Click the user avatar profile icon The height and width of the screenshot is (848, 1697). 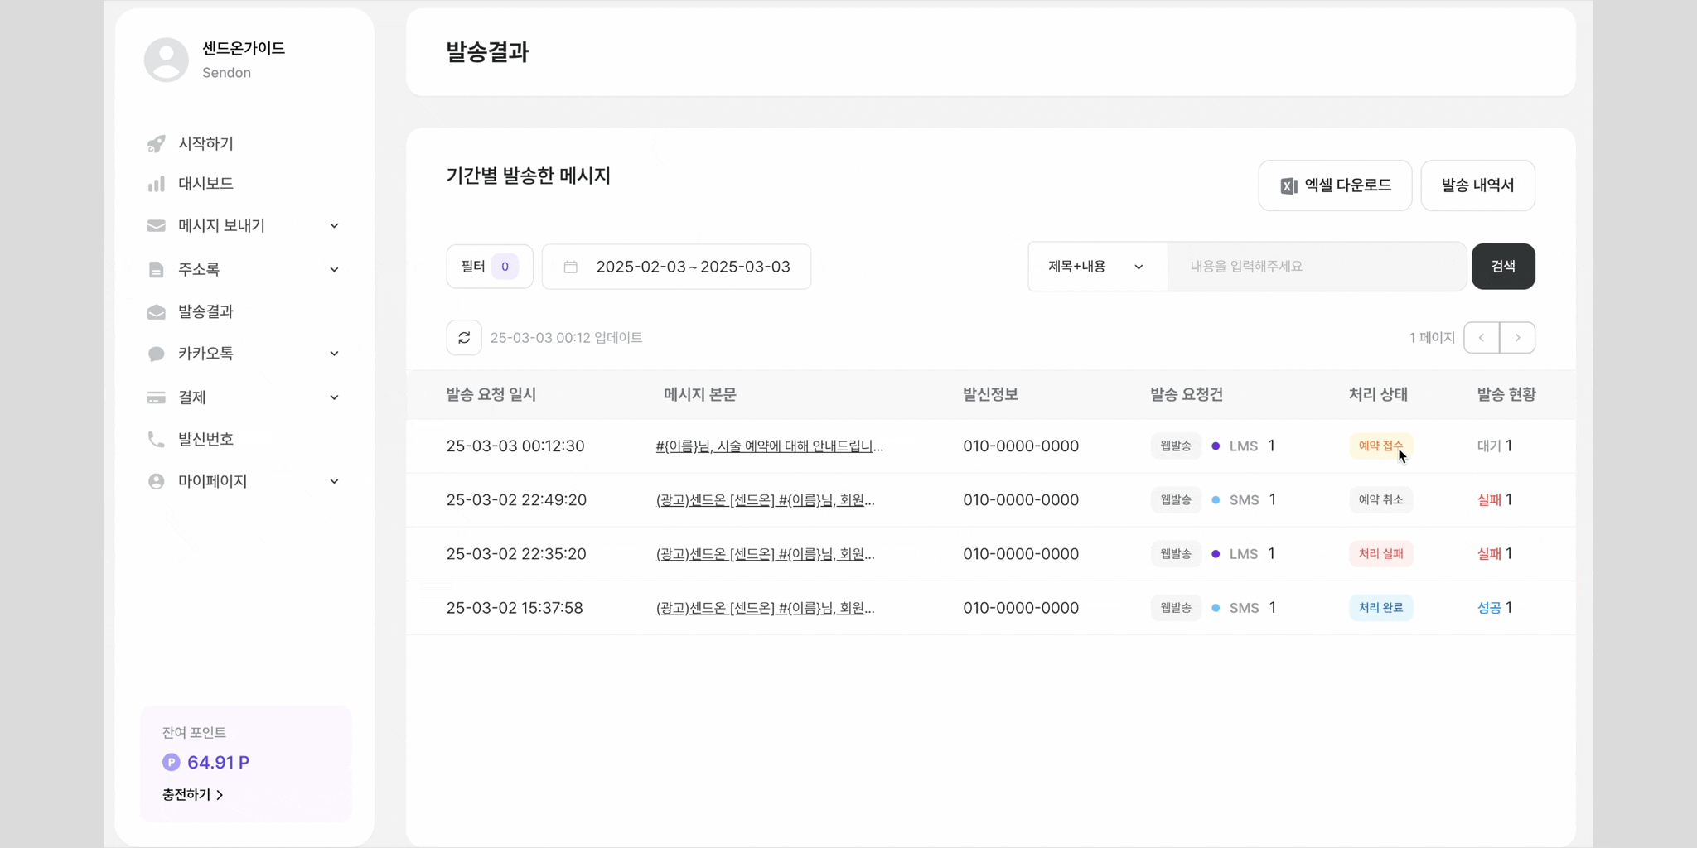(x=167, y=60)
